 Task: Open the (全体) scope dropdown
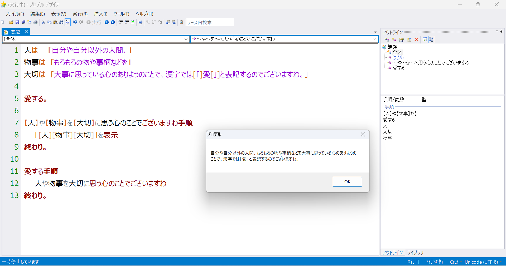(185, 39)
